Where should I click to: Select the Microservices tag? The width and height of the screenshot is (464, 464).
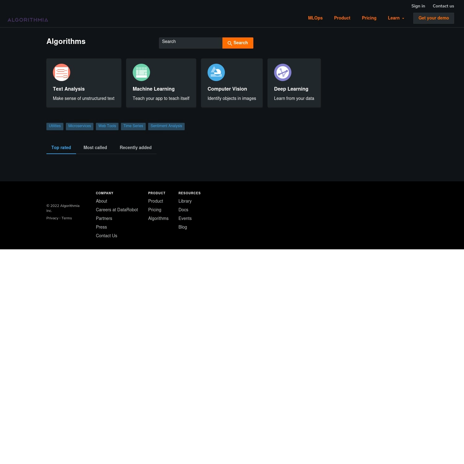click(x=79, y=126)
